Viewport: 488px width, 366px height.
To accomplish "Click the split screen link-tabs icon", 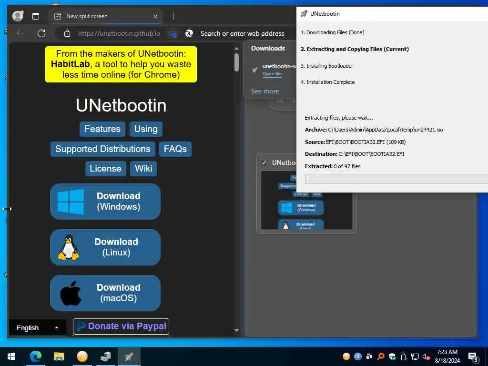I will (x=173, y=34).
